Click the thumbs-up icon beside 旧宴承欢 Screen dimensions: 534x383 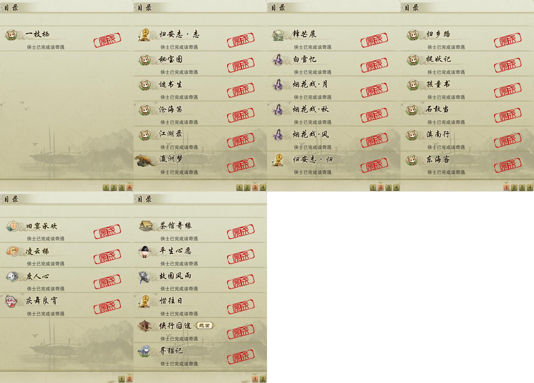[x=12, y=226]
